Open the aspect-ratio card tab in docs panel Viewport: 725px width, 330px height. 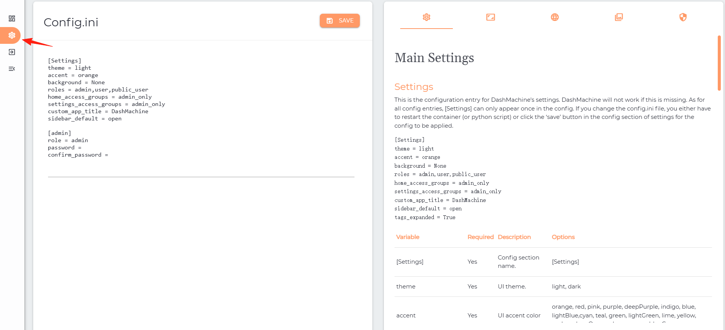[x=491, y=17]
